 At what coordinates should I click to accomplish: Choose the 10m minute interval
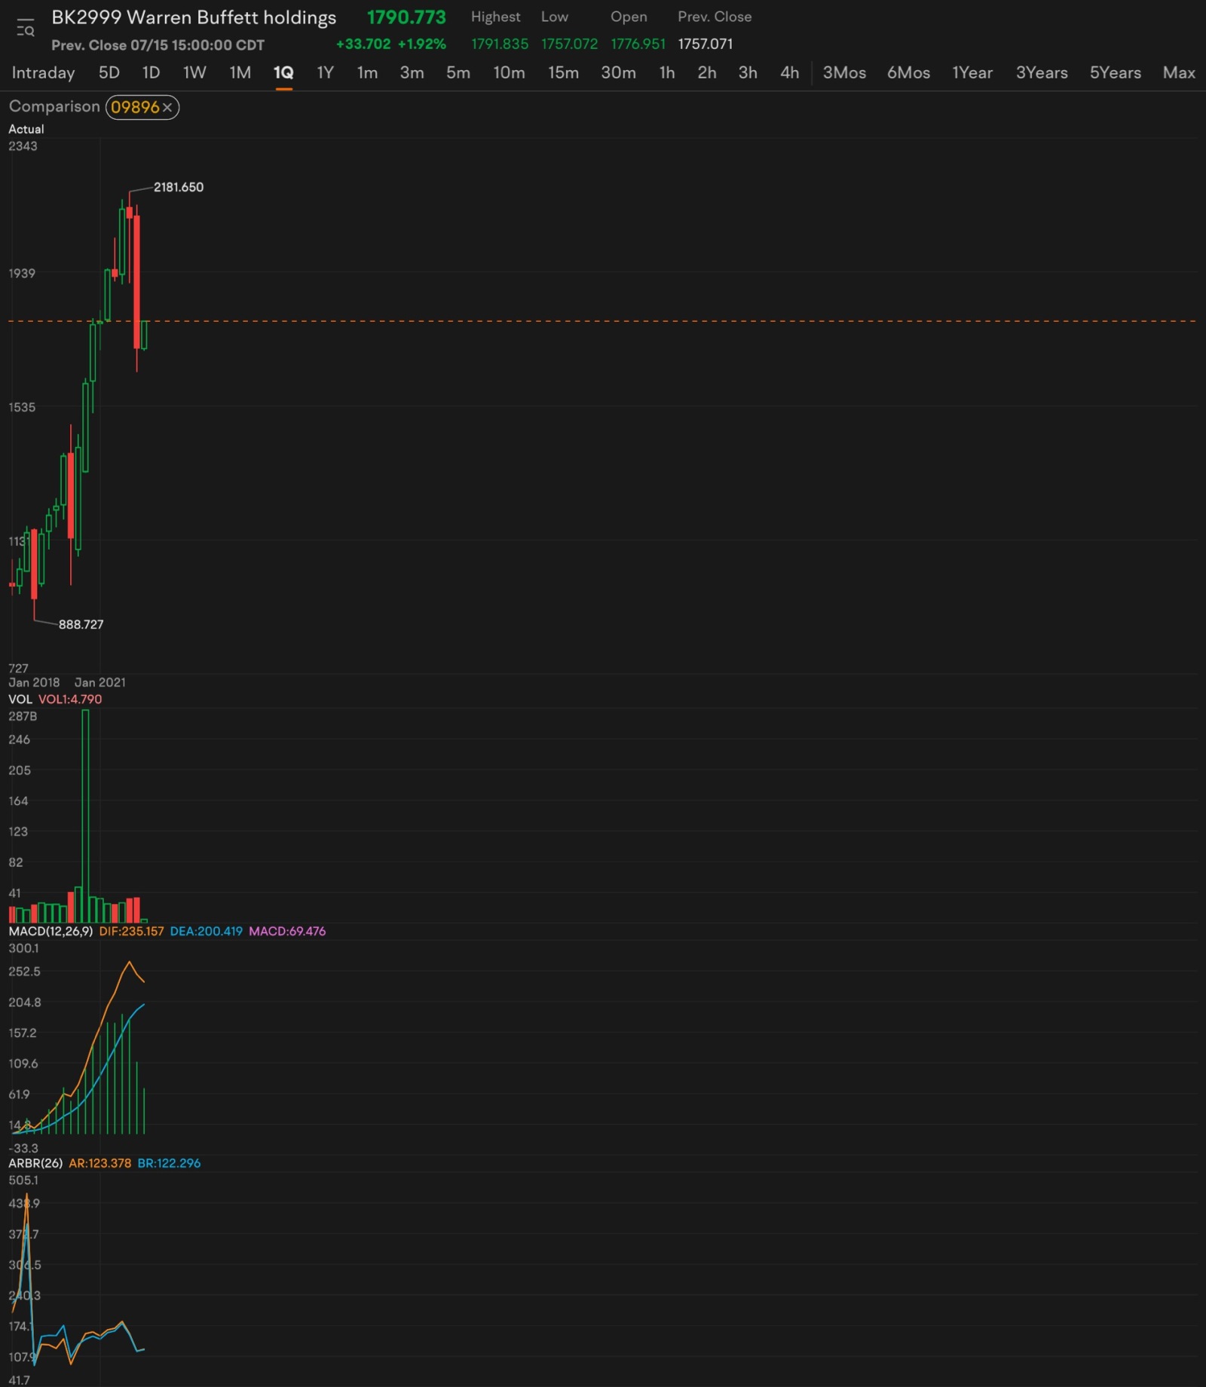tap(509, 73)
